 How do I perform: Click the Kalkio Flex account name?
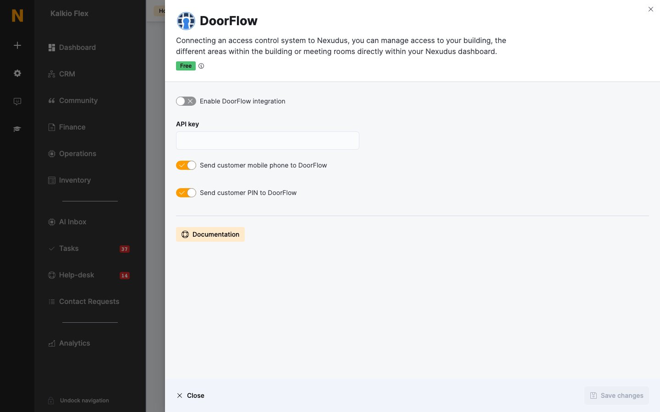[69, 14]
